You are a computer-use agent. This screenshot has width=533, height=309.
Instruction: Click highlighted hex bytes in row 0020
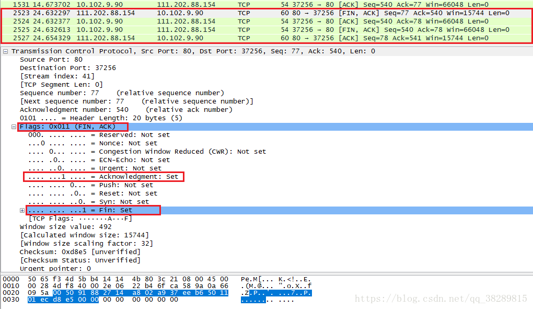click(x=141, y=293)
